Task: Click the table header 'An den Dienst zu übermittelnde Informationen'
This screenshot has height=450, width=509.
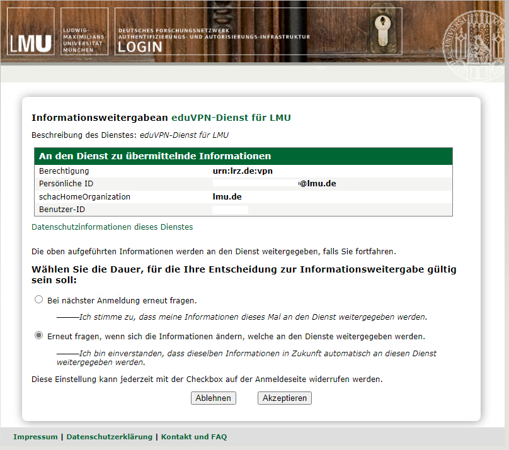Action: (x=155, y=156)
